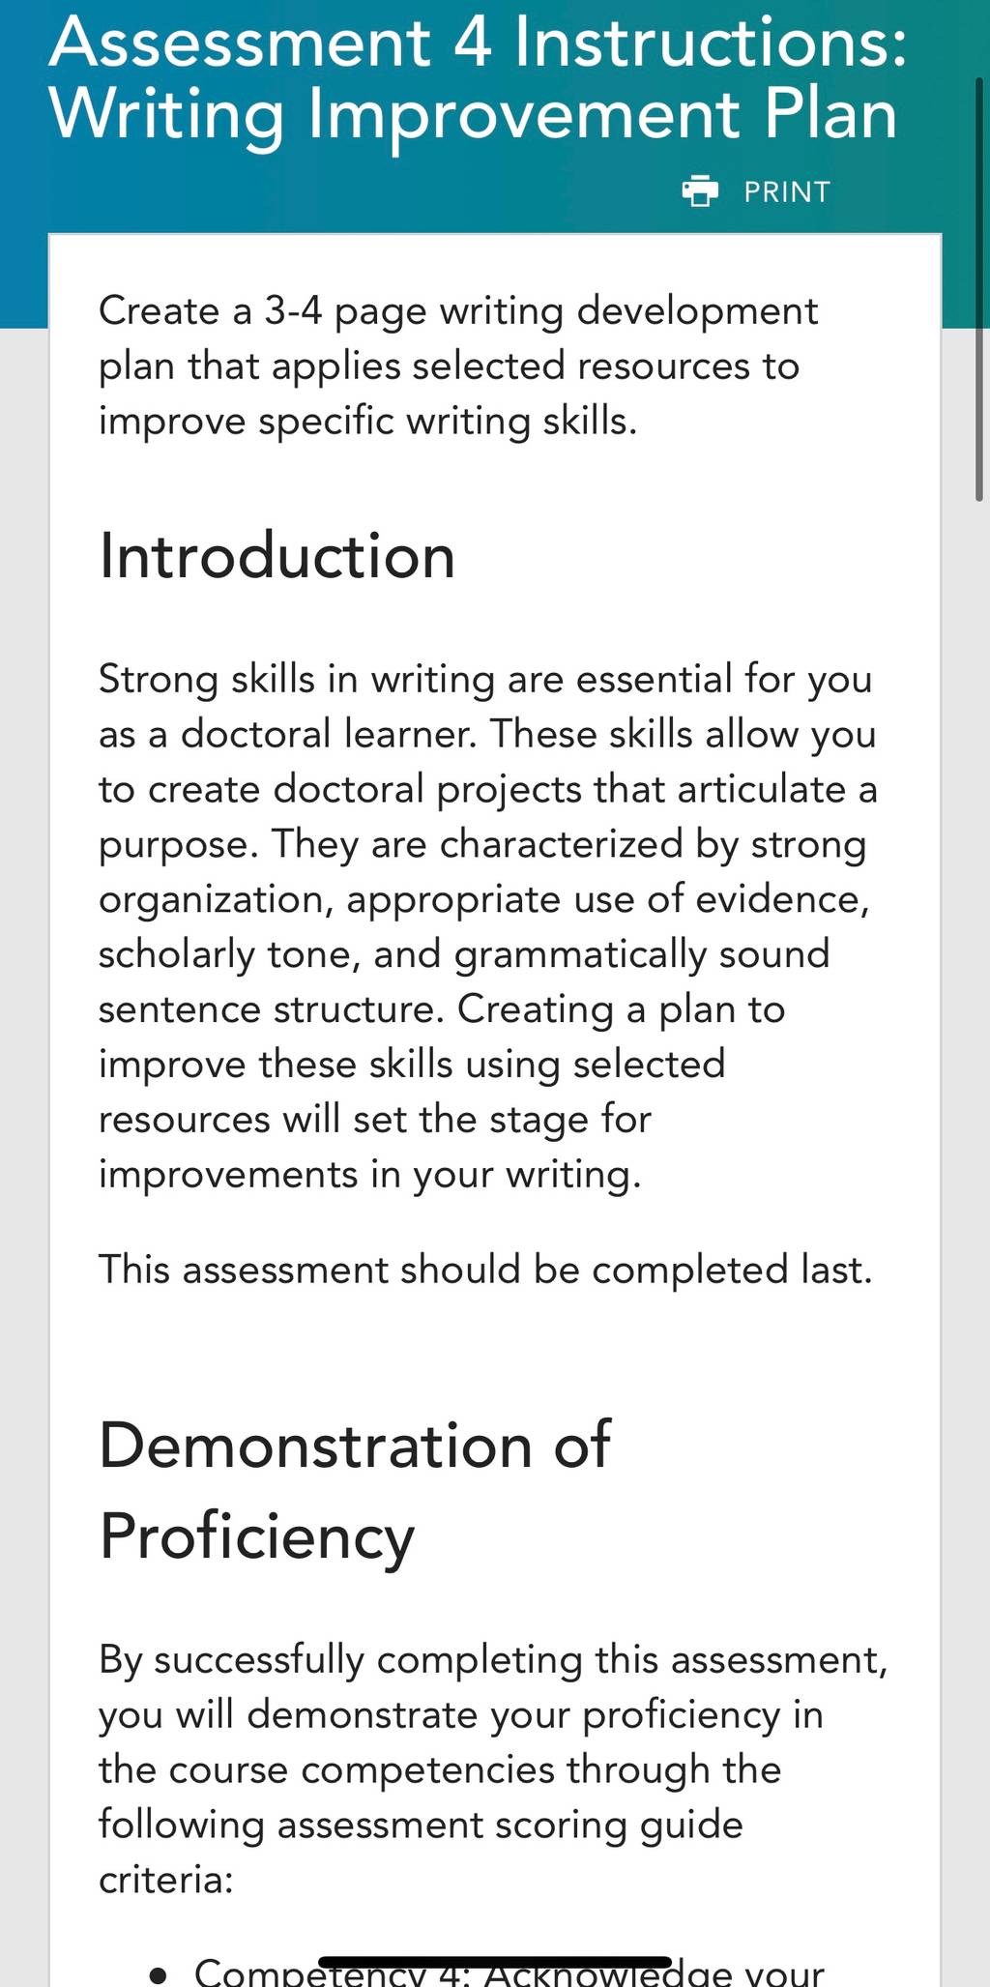The image size is (990, 1987).
Task: Click the 'Strong skills in writing' paragraph
Action: [x=488, y=926]
